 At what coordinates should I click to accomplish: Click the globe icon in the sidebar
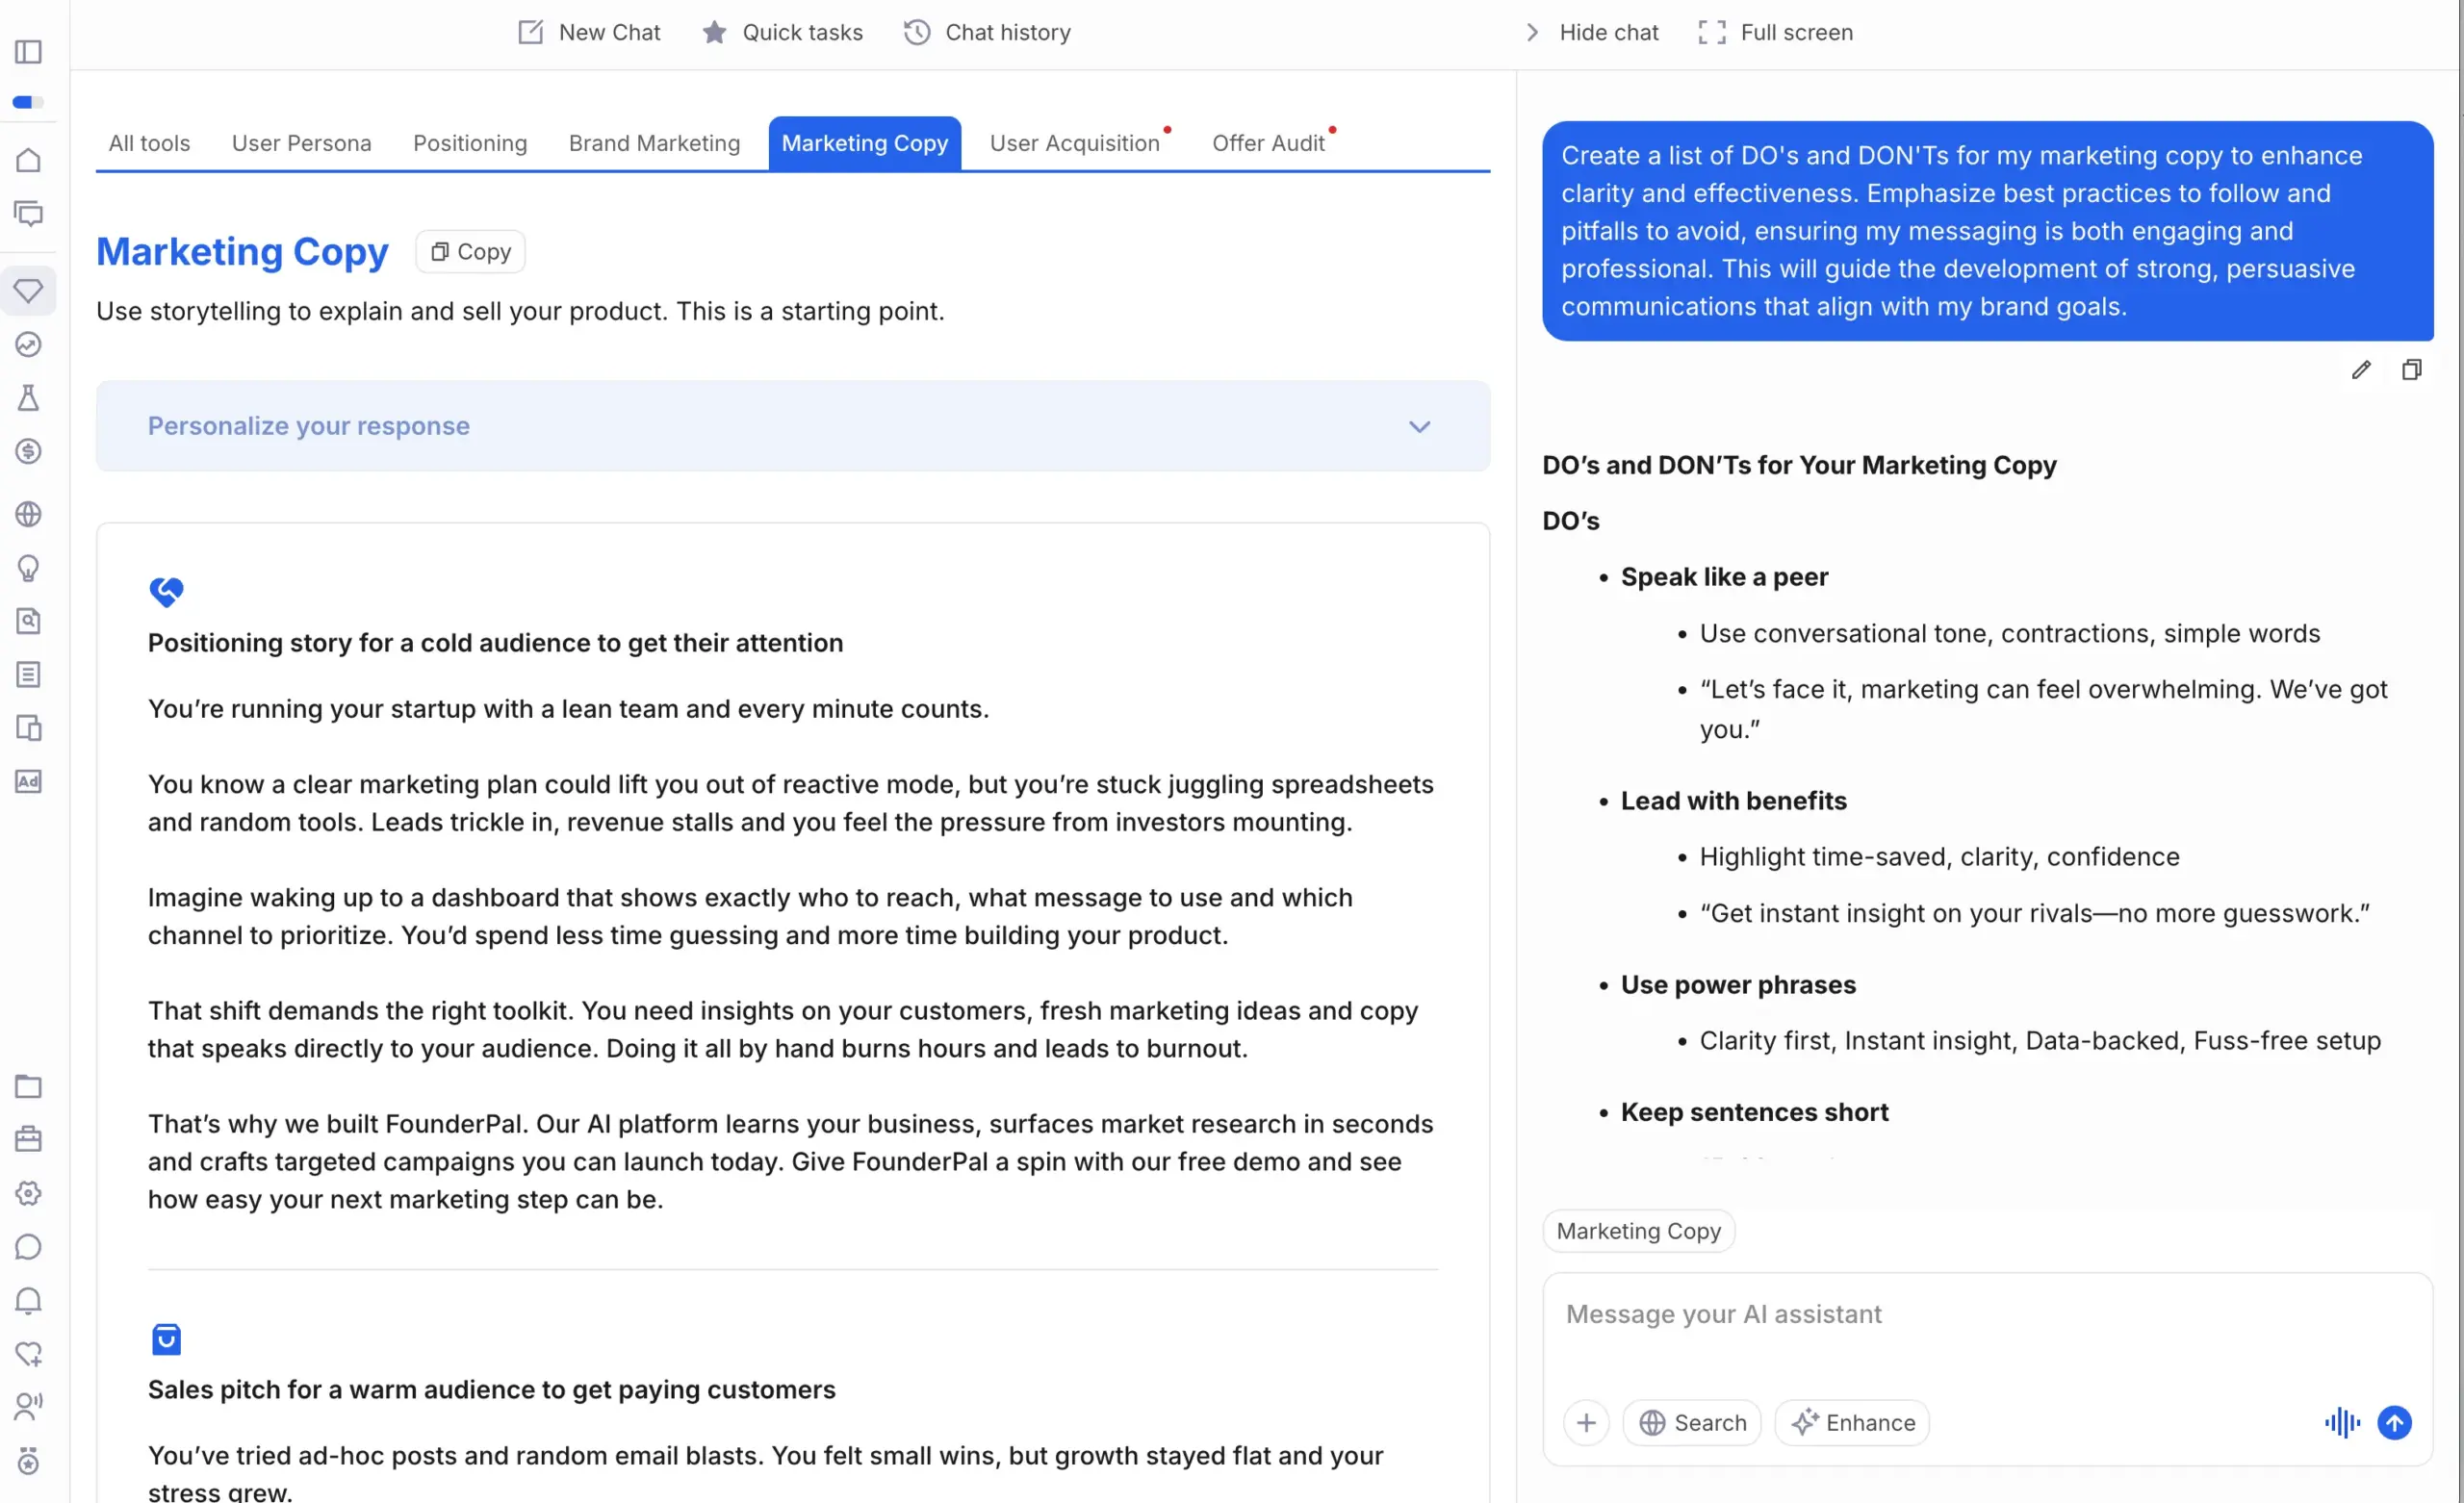tap(29, 513)
